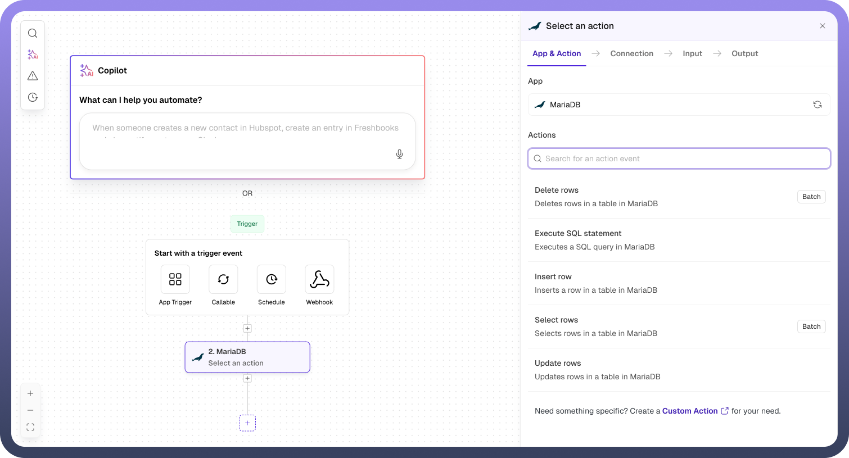Add a step above the MariaDB node
This screenshot has height=458, width=849.
247,329
